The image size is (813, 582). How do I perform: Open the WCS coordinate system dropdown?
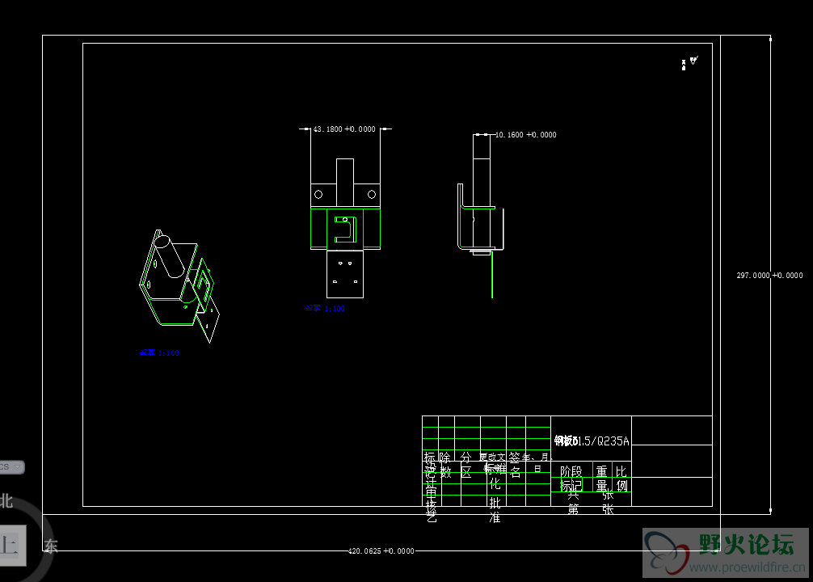pyautogui.click(x=11, y=467)
